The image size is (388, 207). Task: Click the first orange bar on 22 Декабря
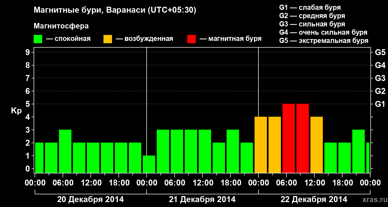coord(261,145)
